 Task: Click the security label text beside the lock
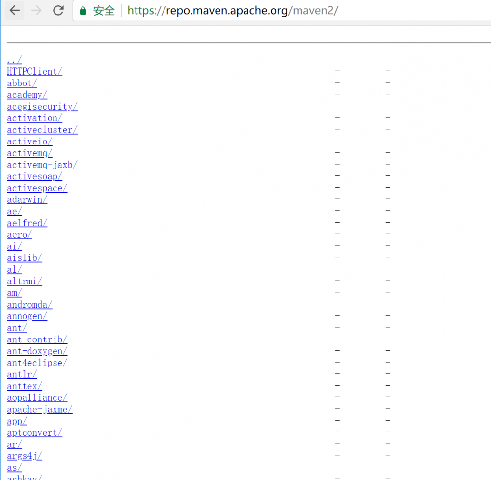click(104, 11)
